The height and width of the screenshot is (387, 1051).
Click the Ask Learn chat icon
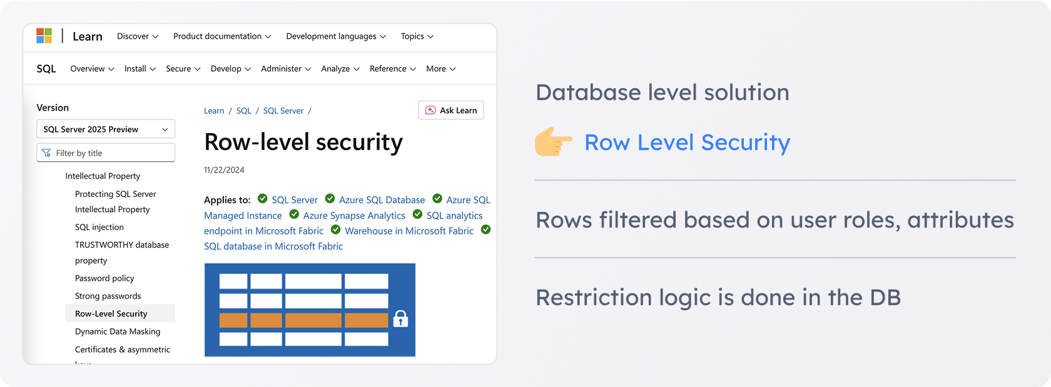[x=430, y=110]
